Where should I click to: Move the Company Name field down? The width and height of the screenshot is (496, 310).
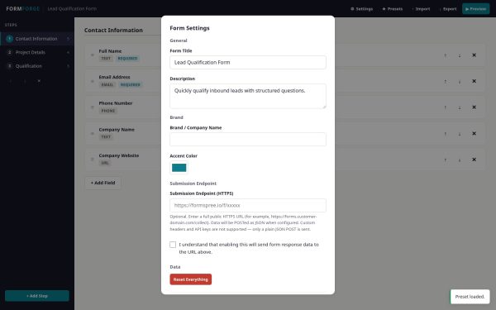pos(460,133)
